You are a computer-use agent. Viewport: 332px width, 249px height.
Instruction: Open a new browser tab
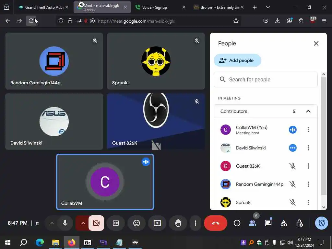point(255,7)
